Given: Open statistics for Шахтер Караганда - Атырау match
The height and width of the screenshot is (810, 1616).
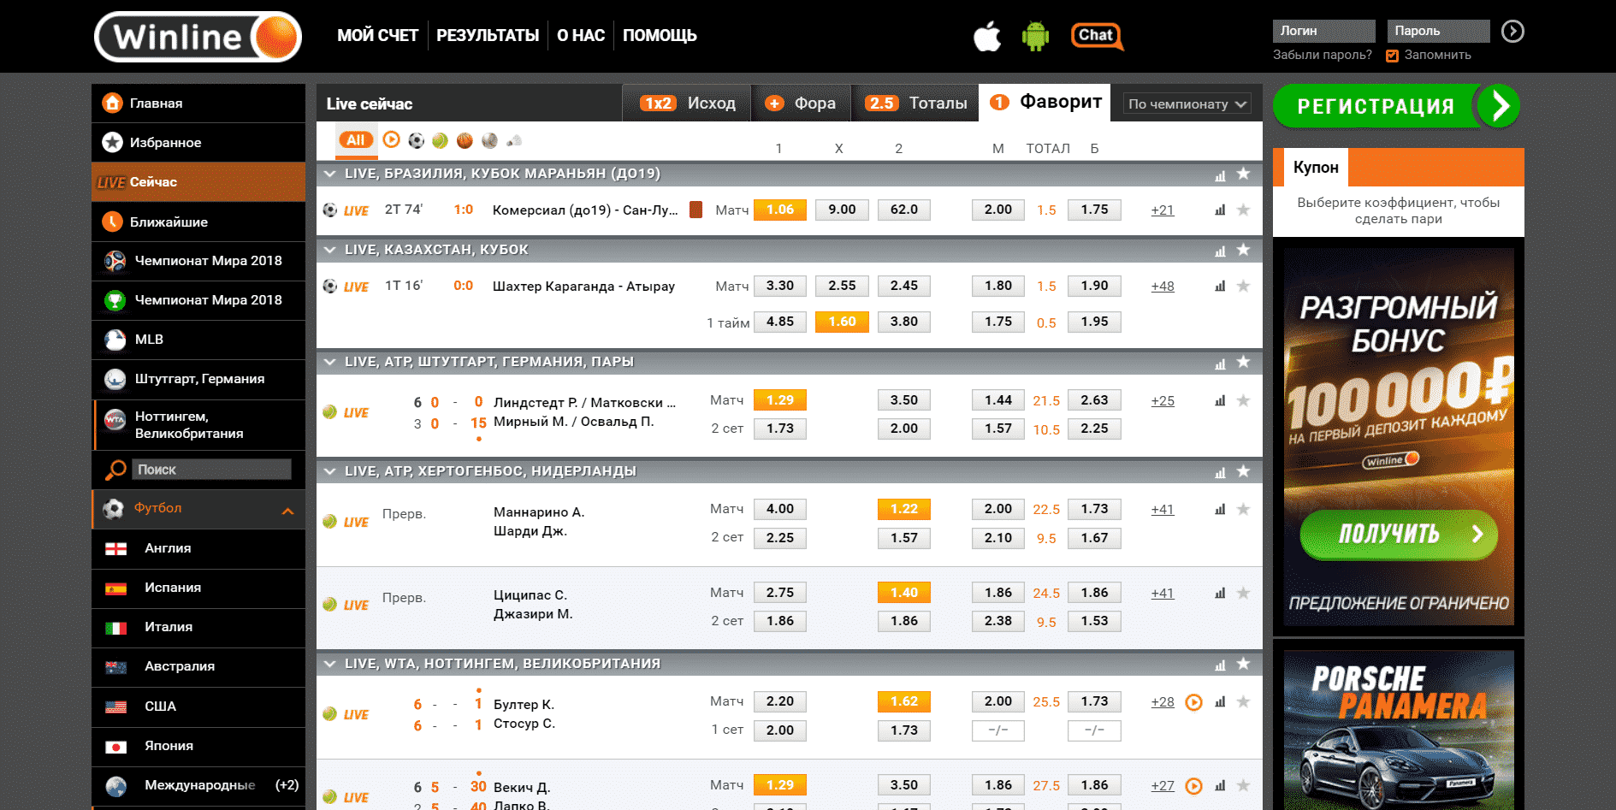Looking at the screenshot, I should pos(1220,286).
